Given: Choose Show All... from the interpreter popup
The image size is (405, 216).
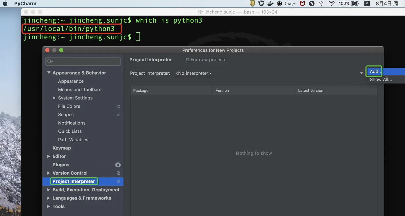Looking at the screenshot, I should 381,80.
